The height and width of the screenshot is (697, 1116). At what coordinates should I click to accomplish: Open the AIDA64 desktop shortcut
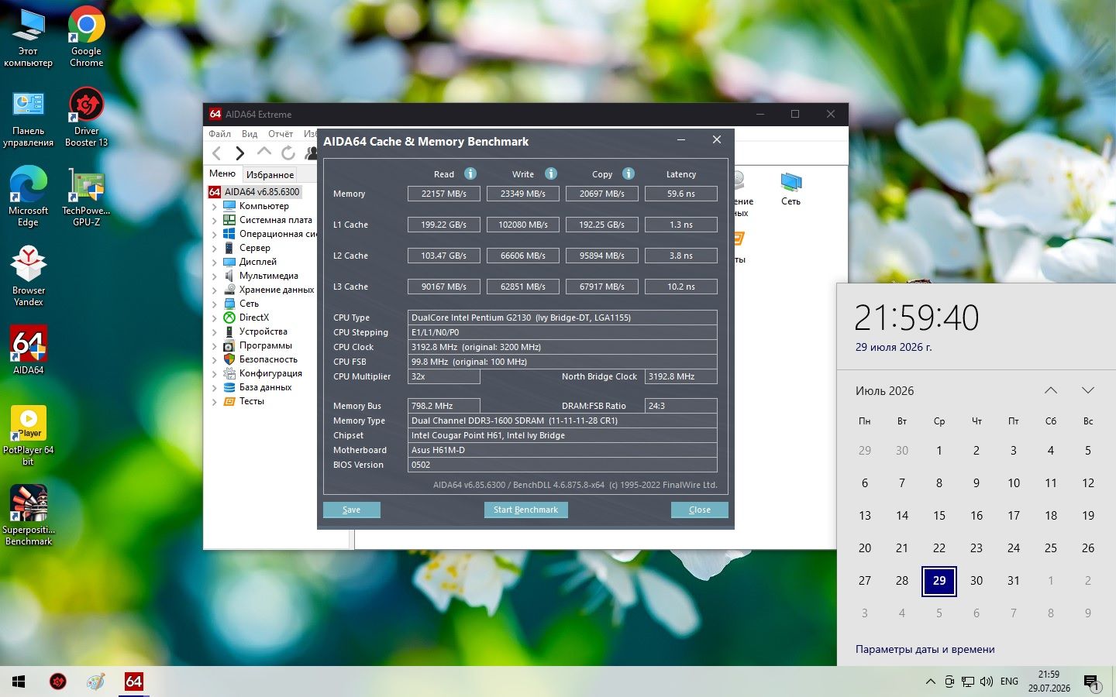coord(29,350)
